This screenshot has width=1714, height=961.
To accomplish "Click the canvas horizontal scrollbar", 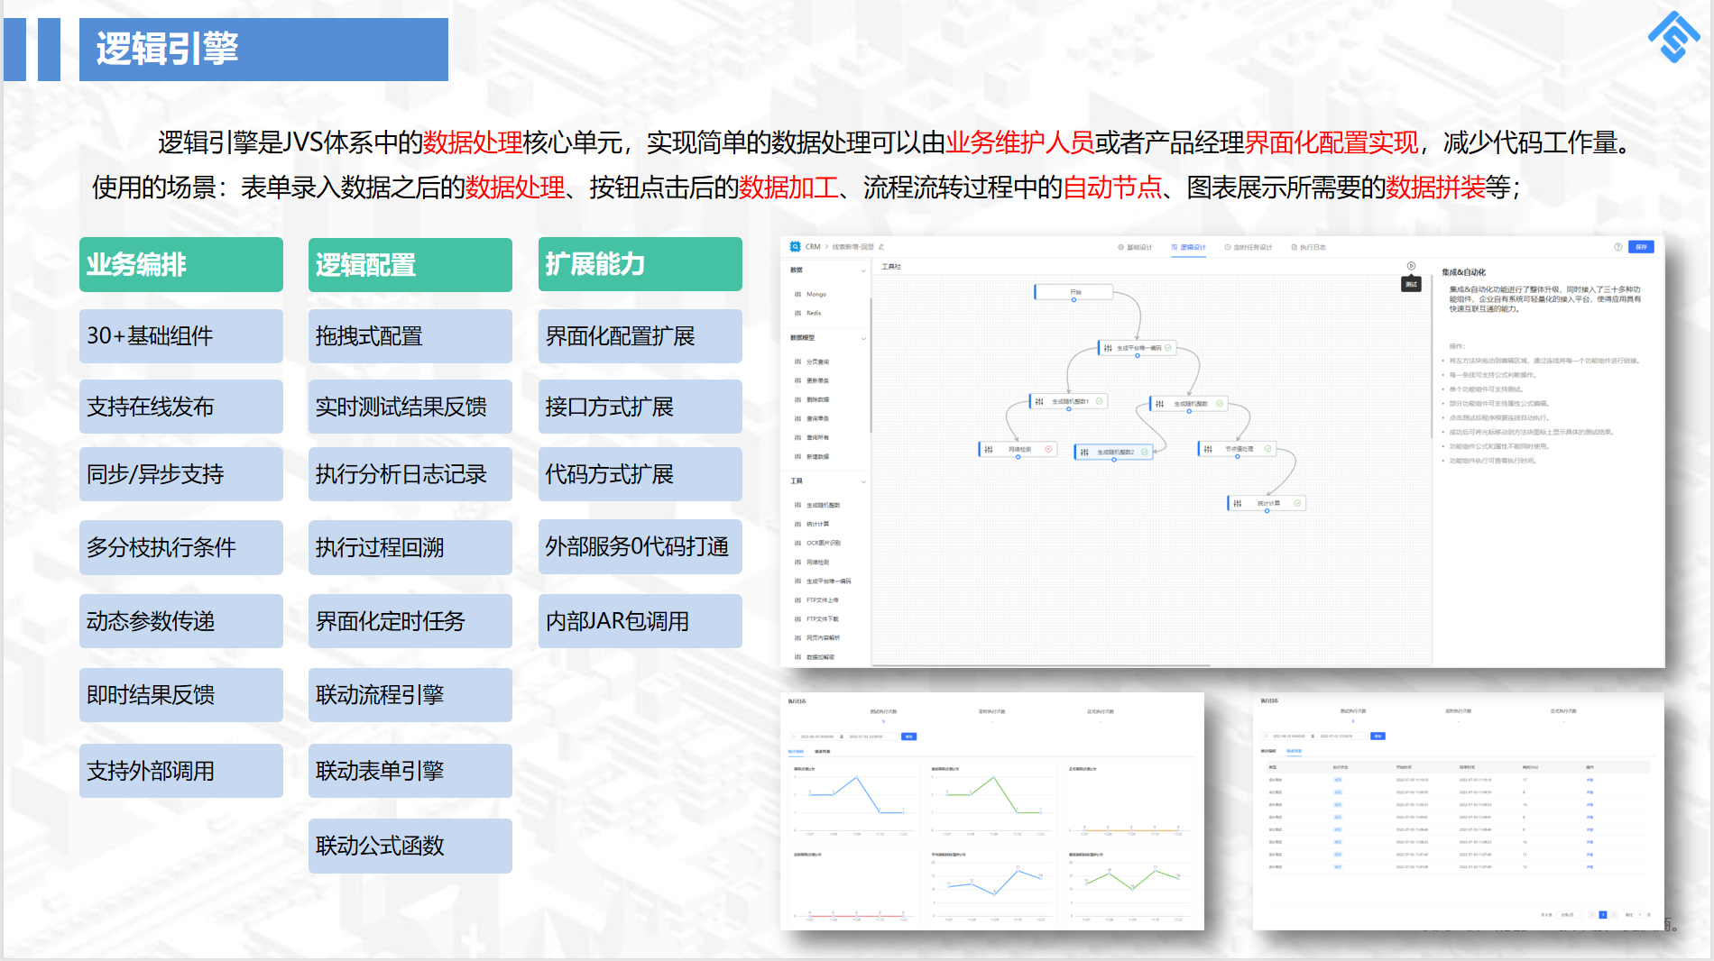I will pos(1042,665).
